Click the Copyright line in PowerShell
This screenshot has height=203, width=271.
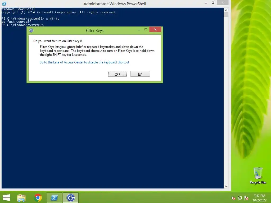pos(59,12)
